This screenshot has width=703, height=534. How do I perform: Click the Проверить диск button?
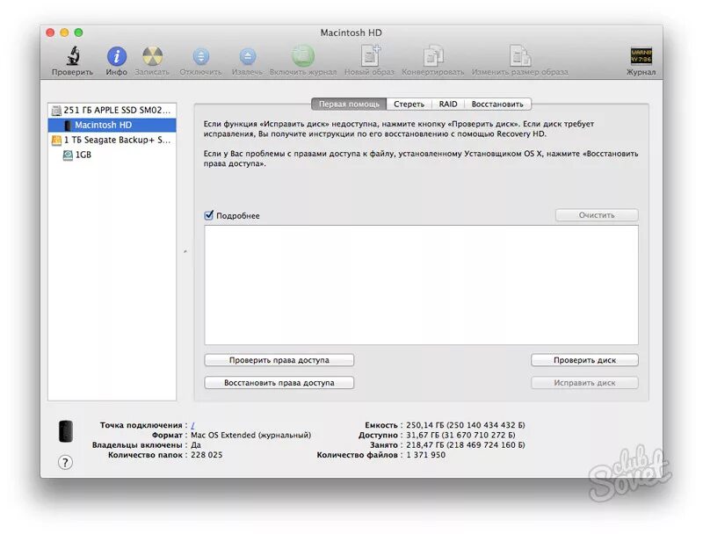pos(584,360)
